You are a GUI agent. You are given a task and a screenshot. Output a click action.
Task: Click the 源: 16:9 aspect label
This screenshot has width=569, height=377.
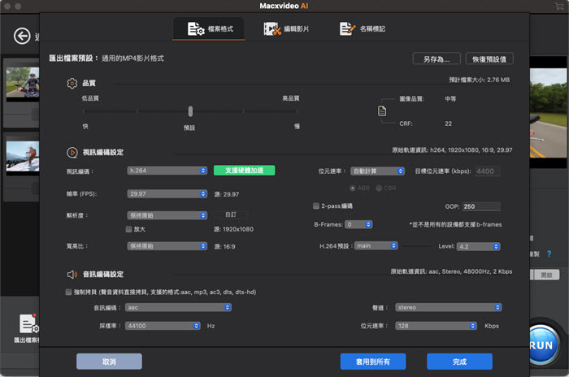pos(224,247)
